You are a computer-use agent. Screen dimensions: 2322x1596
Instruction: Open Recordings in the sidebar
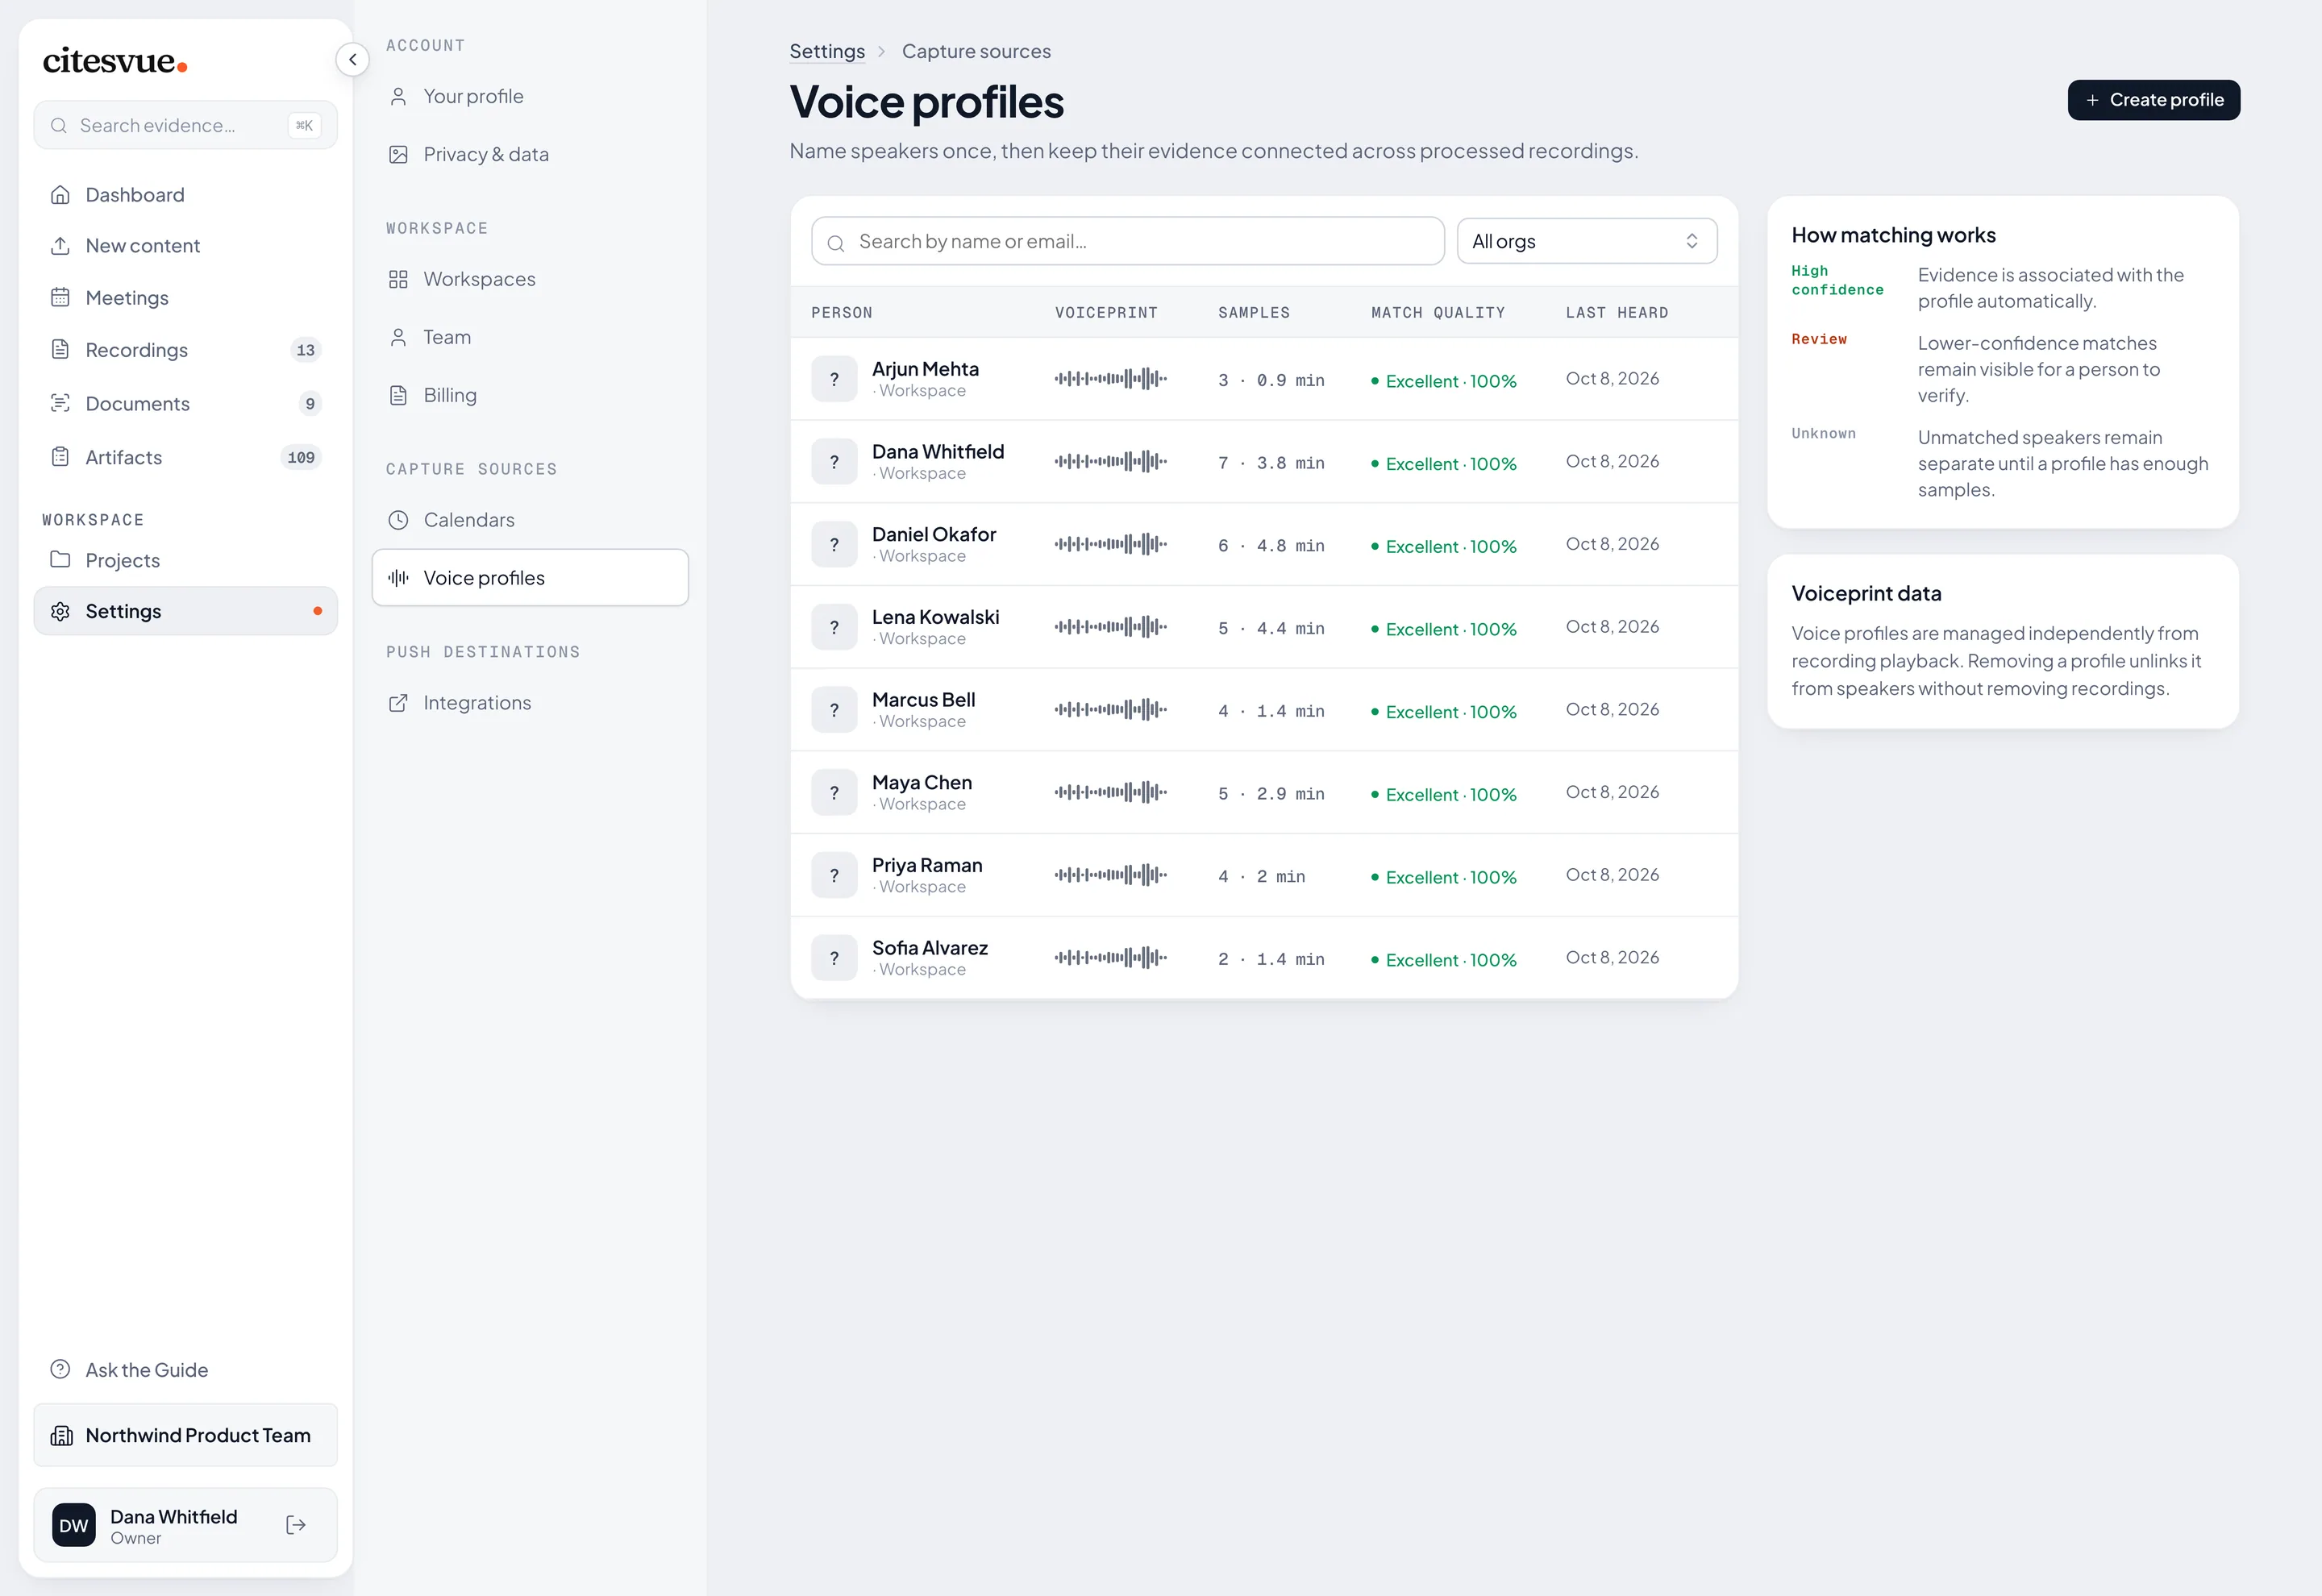coord(185,350)
